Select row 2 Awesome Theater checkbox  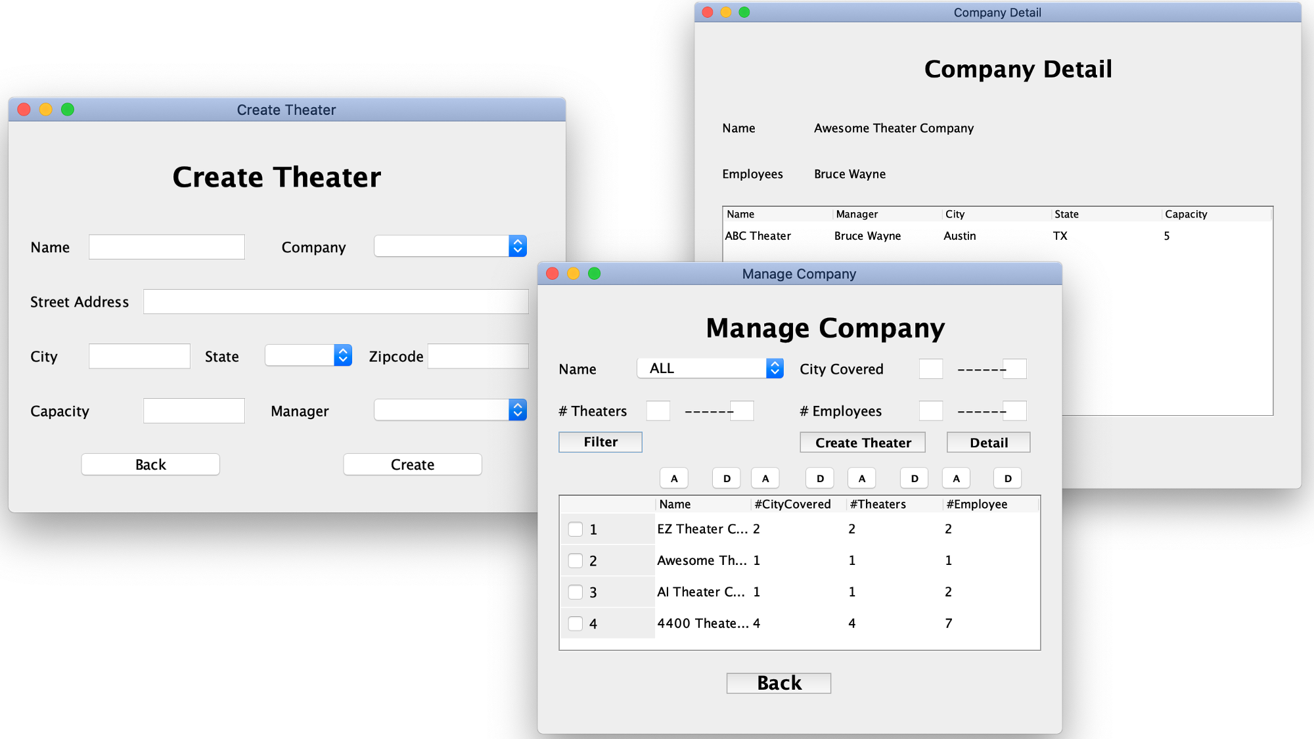click(576, 561)
